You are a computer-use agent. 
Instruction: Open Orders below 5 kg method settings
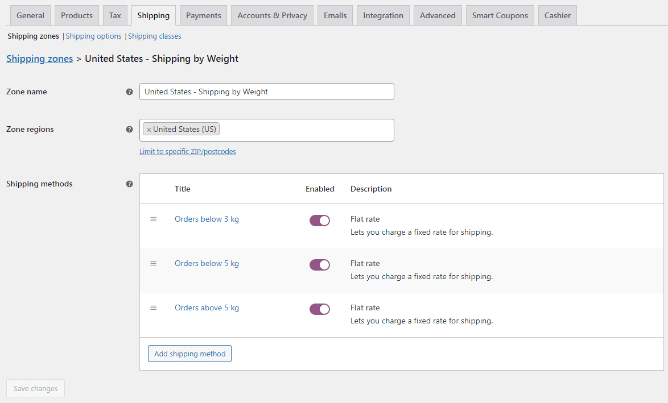point(207,263)
